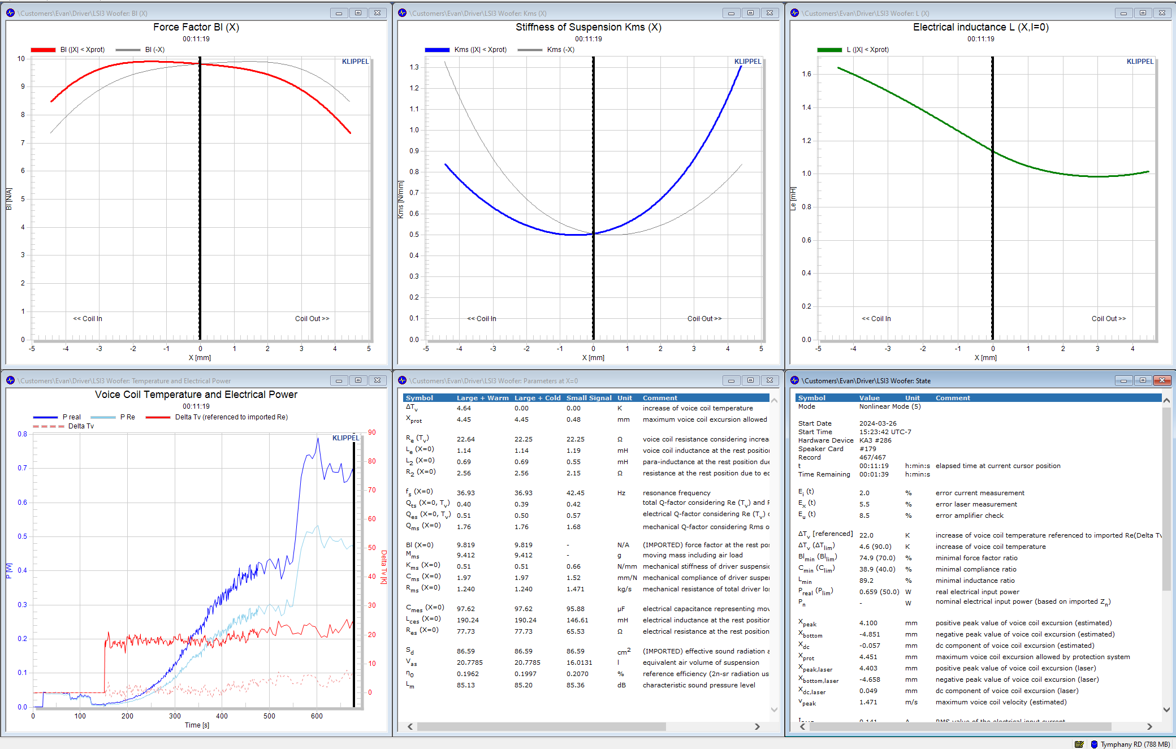Click 'Electrical inductance L (X,I=0)' chart title
The image size is (1176, 749).
[x=980, y=27]
